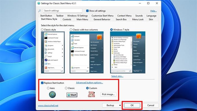Screen dimensions: 197x111
Task: Uncheck the Show all settings checkbox
Action: [87, 11]
